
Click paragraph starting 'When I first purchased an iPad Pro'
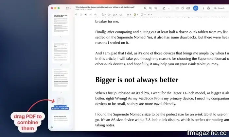click(162, 98)
